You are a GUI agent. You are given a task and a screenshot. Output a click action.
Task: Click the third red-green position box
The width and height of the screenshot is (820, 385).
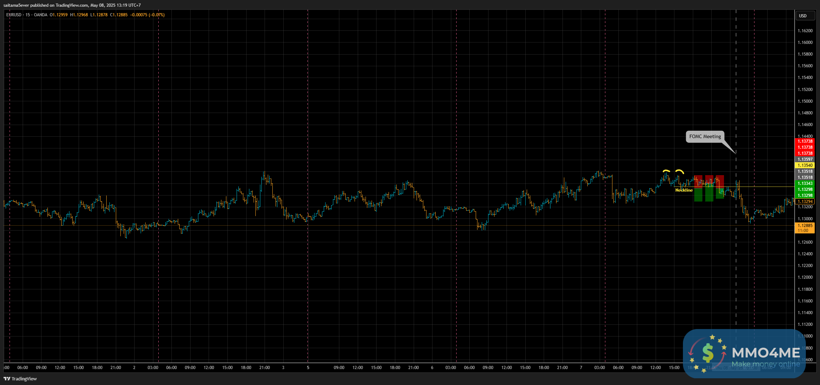pyautogui.click(x=720, y=187)
